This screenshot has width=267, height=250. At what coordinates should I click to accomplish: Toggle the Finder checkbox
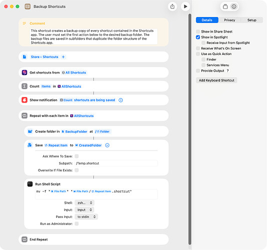[x=203, y=59]
